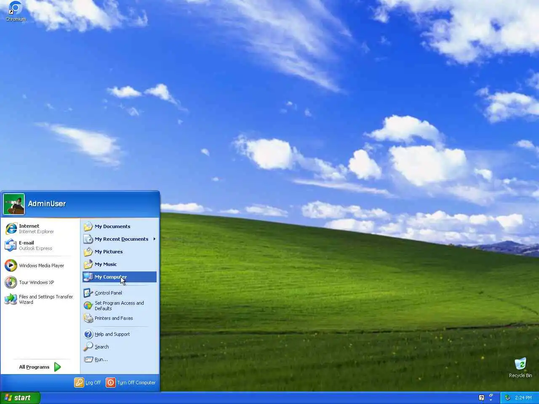Screen dimensions: 539x404
Task: Open the Search companion
Action: [x=120, y=347]
